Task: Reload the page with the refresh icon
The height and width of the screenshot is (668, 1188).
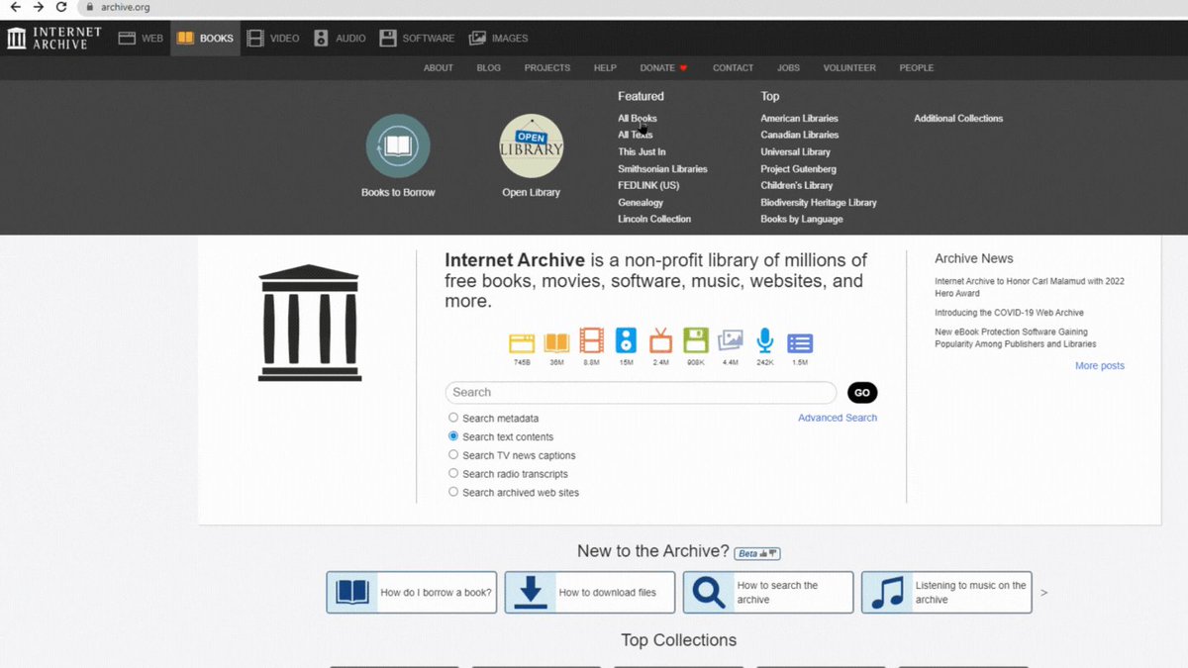Action: 61,7
